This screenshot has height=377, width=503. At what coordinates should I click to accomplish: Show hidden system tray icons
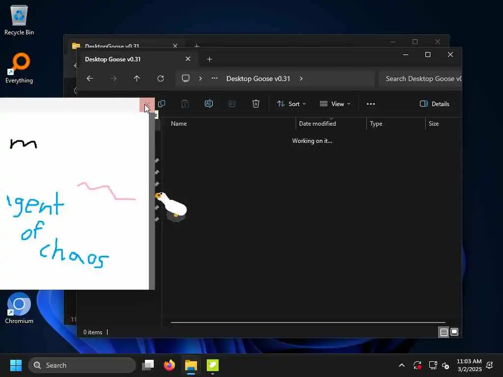click(x=402, y=365)
